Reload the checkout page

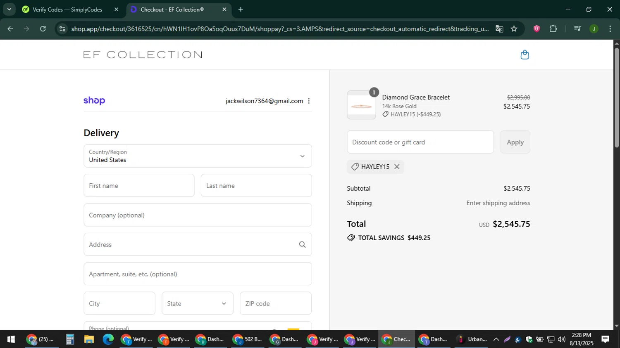[x=43, y=29]
